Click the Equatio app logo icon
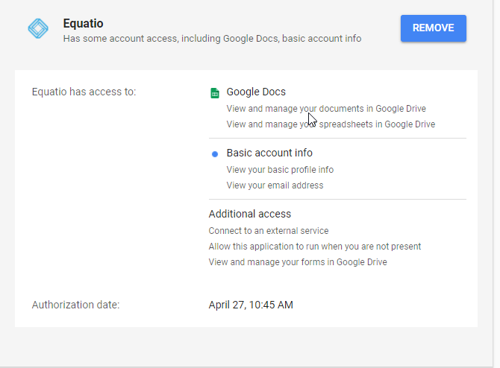 pos(37,29)
